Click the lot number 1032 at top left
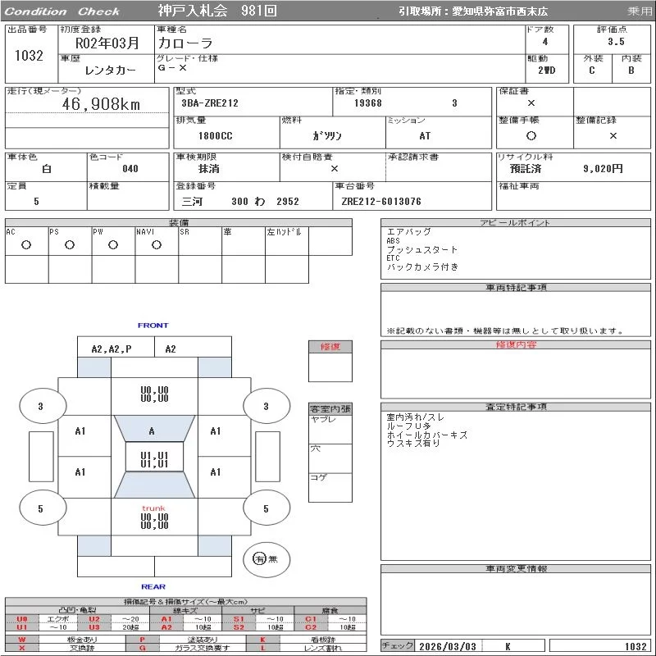Image resolution: width=656 pixels, height=656 pixels. pyautogui.click(x=30, y=56)
